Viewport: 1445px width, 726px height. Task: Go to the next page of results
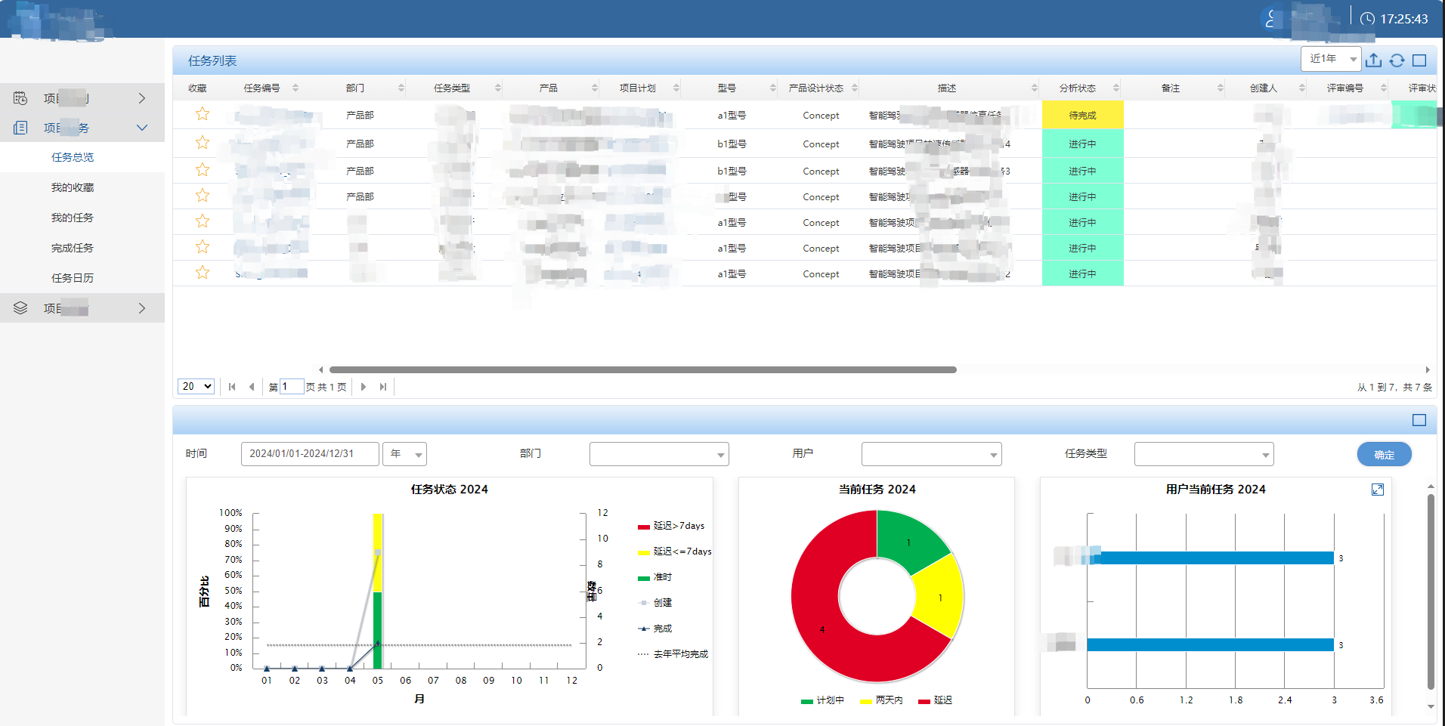pyautogui.click(x=364, y=387)
